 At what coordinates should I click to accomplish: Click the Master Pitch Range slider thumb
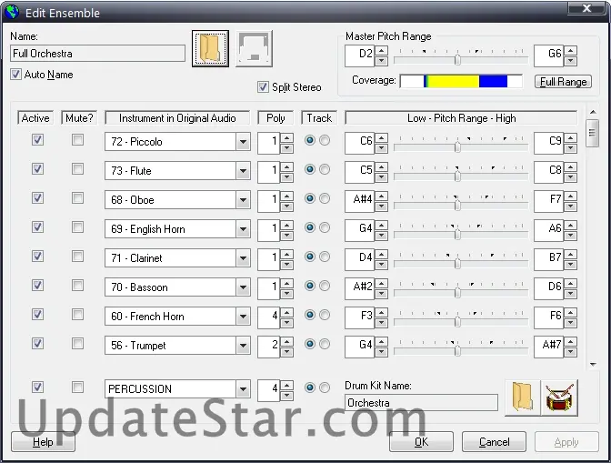click(458, 59)
